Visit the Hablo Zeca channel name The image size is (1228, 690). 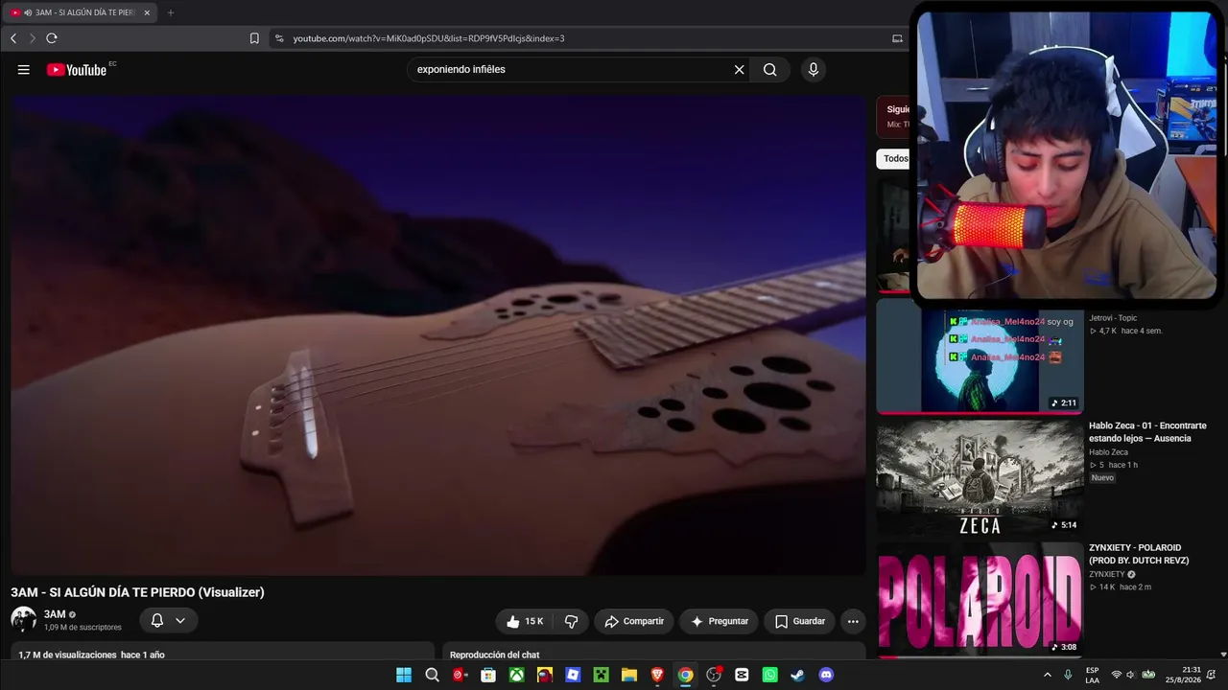click(x=1108, y=452)
